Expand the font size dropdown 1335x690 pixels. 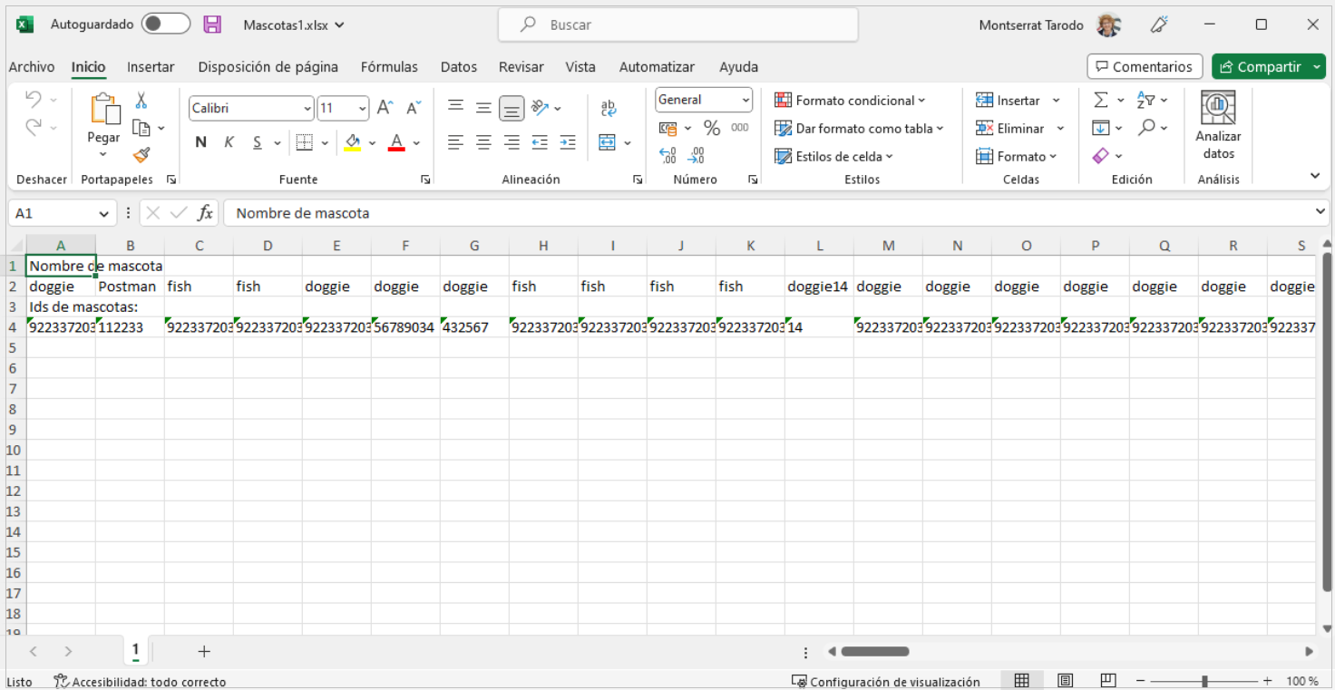click(x=362, y=108)
